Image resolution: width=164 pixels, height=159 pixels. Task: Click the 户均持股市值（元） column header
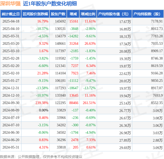pyautogui.click(x=114, y=14)
